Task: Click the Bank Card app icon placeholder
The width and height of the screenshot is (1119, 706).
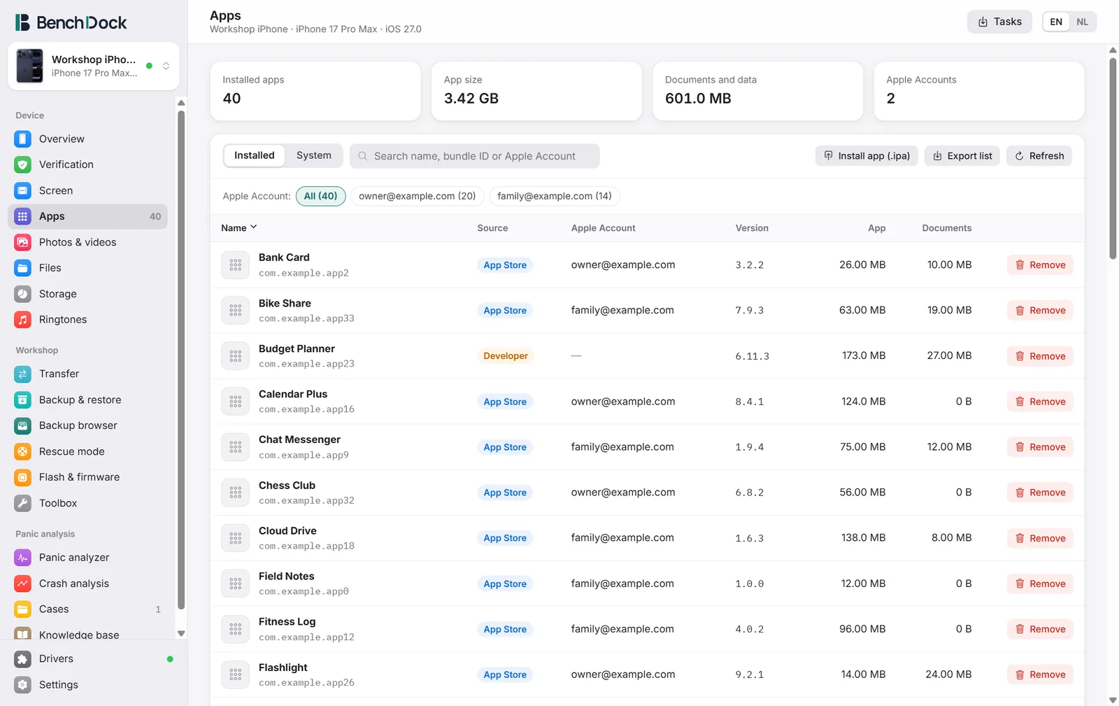Action: pyautogui.click(x=235, y=265)
